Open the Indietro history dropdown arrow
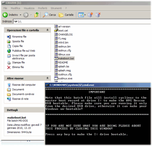 coord(21,15)
